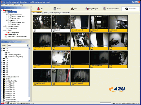Collapse the left pane using splitter arrow
Screen dimensions: 141x105
31,7
